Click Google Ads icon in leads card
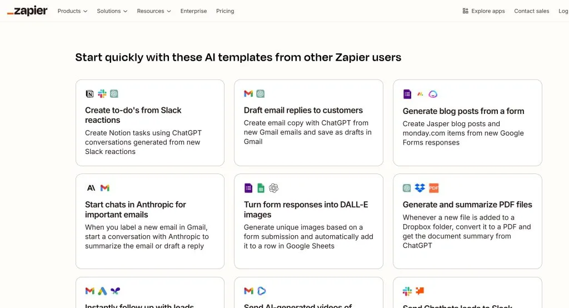569x308 pixels. pos(102,291)
